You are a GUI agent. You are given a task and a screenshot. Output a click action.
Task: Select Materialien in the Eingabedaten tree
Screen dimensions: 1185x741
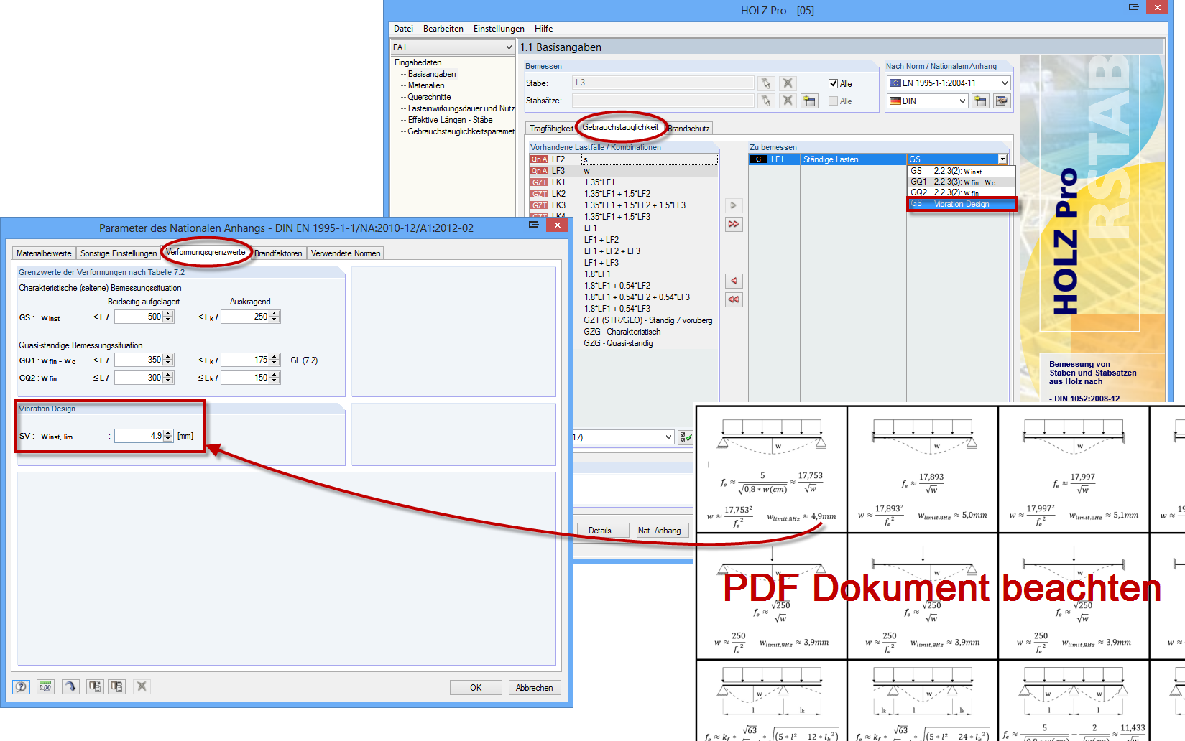426,85
